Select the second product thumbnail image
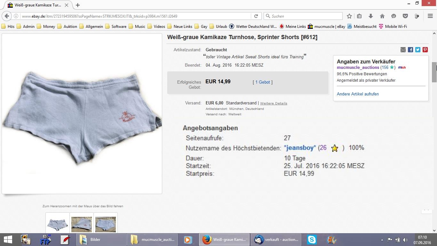Viewport: 437px width, 246px height. tap(82, 224)
